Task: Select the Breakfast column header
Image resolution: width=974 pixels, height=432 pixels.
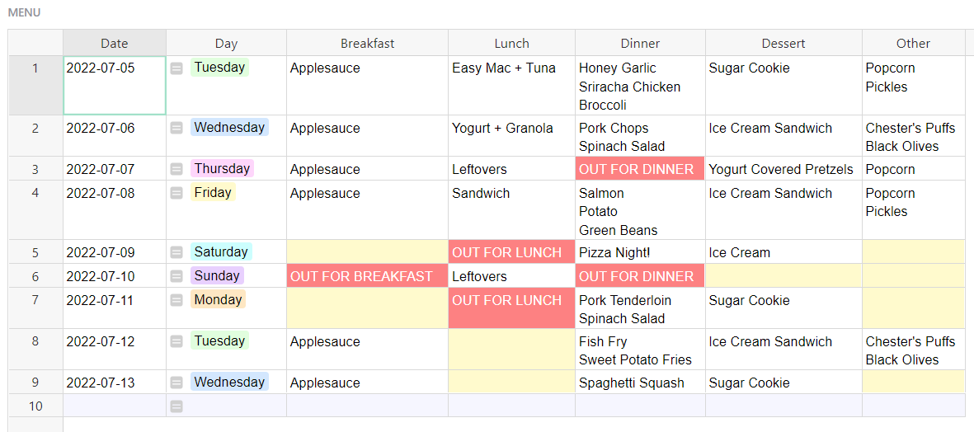Action: 367,44
